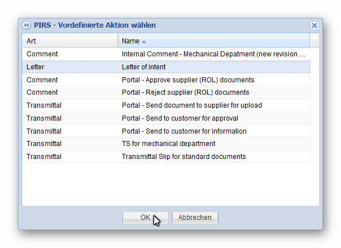
Task: Pick Portal - Send to customer for approval
Action: coord(180,118)
